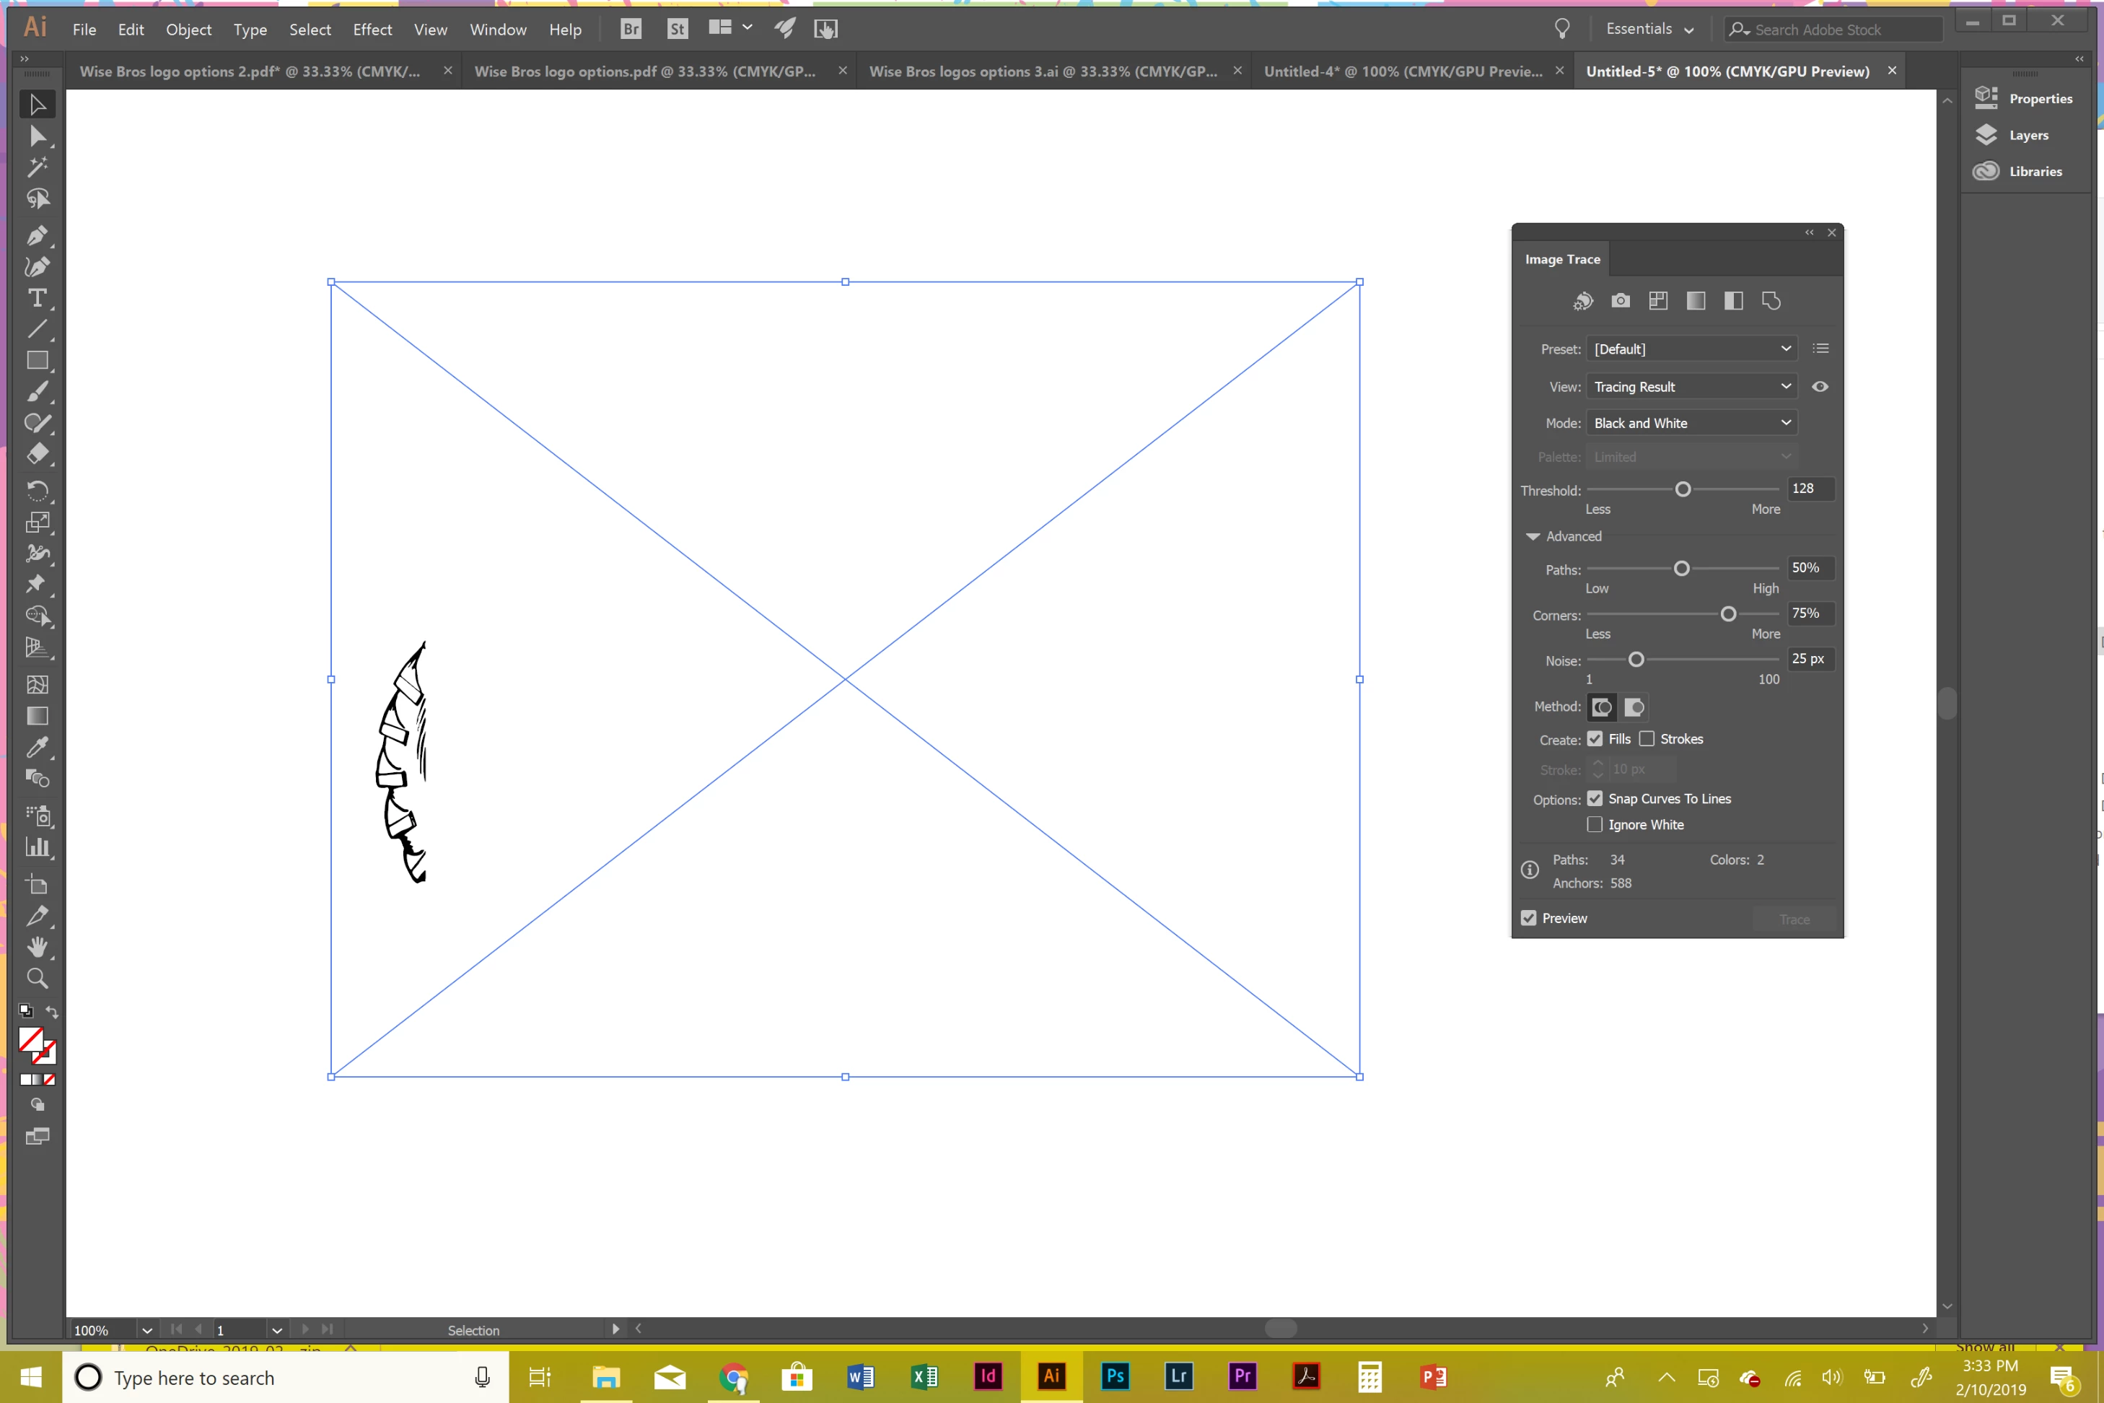Select the Eyedropper tool
Viewport: 2104px width, 1403px height.
37,747
